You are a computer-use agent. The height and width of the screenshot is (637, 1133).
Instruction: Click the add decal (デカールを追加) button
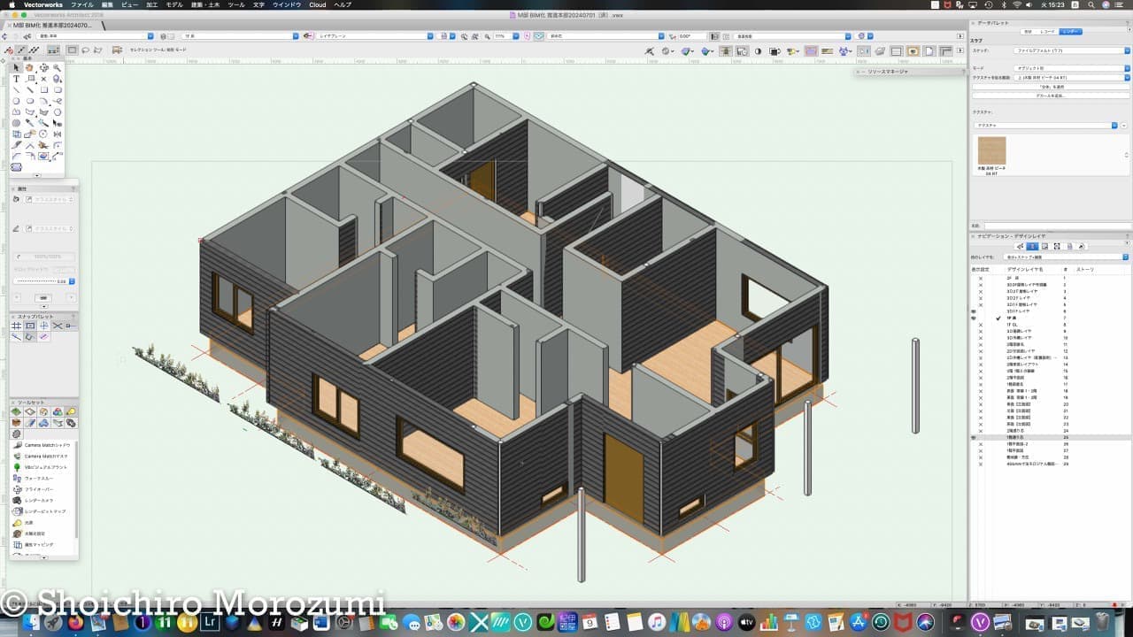click(x=1051, y=96)
